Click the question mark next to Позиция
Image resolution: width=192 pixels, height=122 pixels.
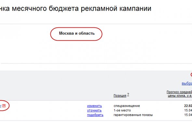(x=128, y=94)
